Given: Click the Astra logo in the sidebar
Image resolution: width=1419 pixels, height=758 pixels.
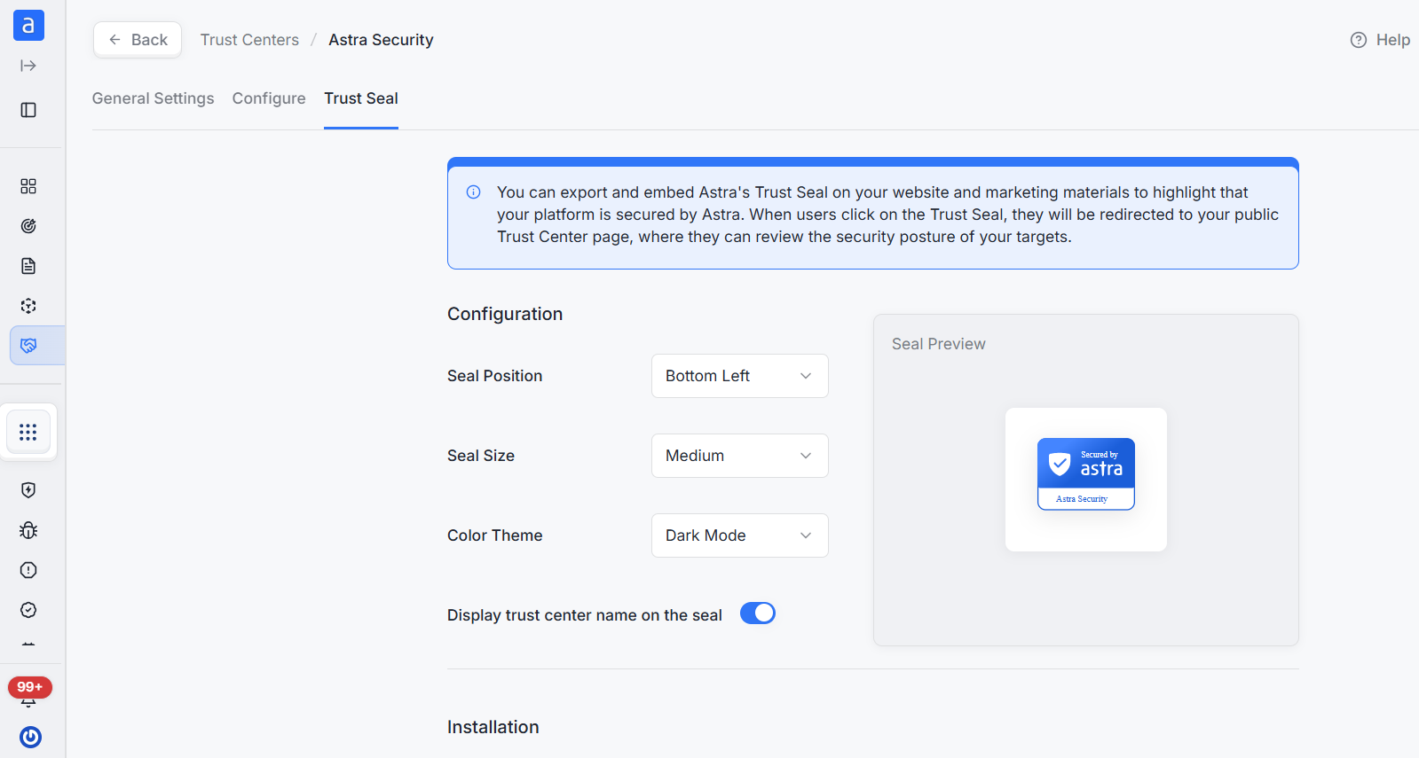Looking at the screenshot, I should (x=28, y=26).
